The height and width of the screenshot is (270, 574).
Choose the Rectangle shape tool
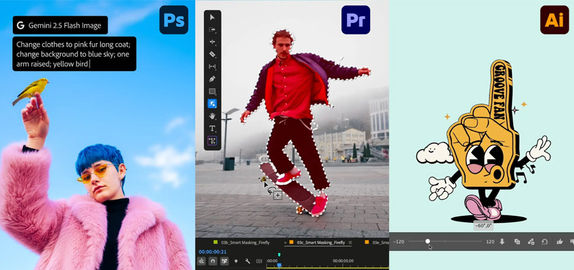[212, 91]
